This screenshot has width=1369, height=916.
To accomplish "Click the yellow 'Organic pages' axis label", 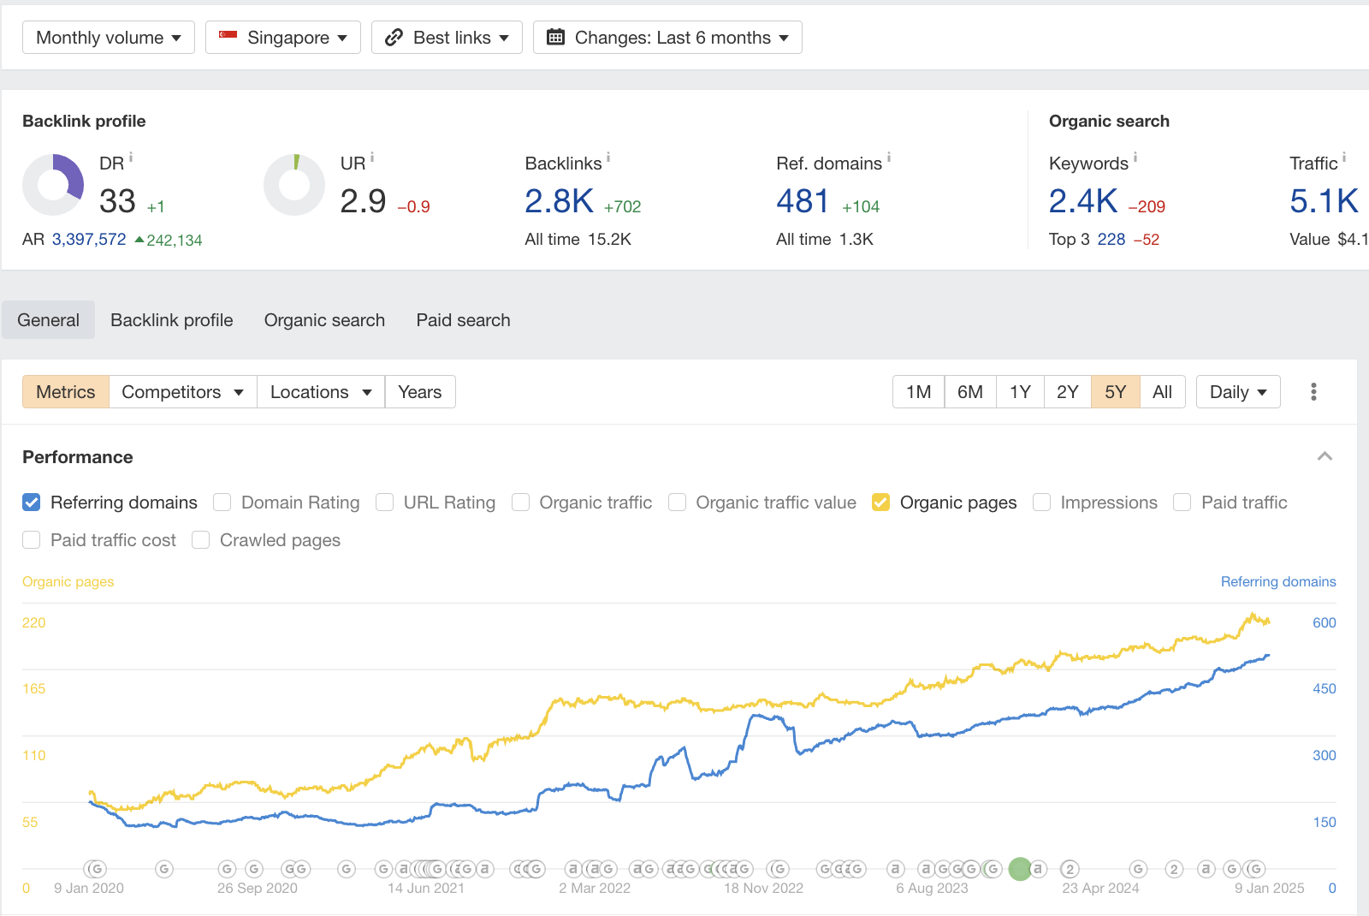I will [x=68, y=582].
